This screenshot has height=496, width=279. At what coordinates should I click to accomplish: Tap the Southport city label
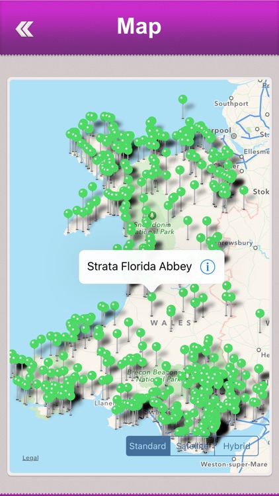coord(231,103)
